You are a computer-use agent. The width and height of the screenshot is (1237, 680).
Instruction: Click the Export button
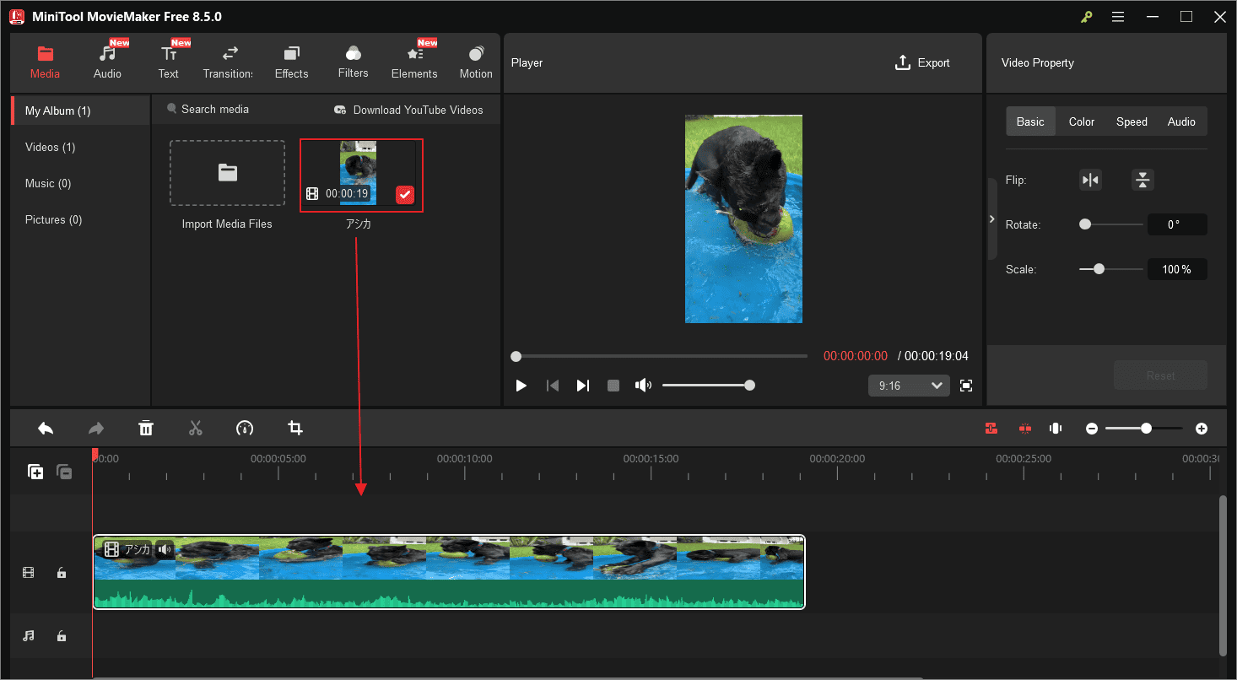923,62
